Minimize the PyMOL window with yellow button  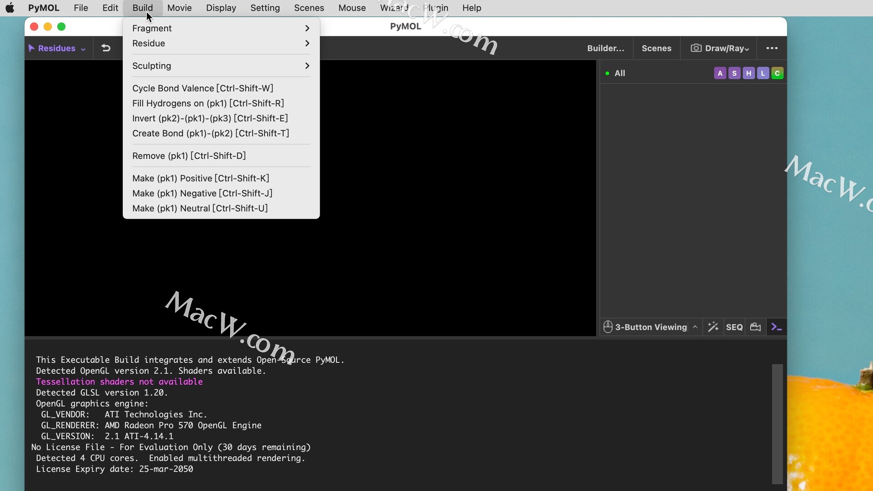coord(48,27)
